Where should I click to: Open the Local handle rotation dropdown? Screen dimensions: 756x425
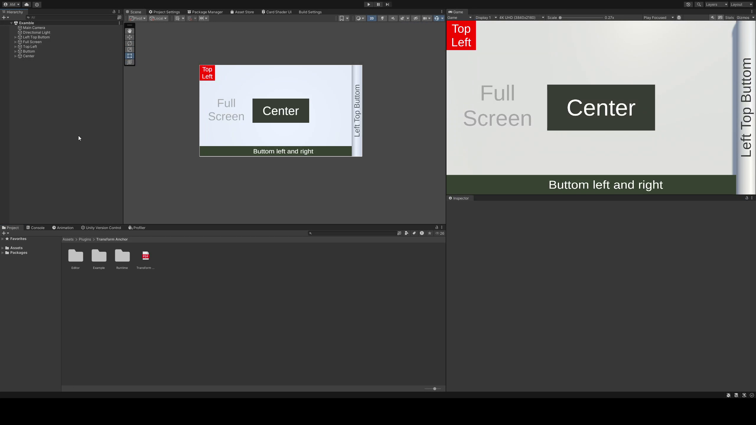point(158,18)
